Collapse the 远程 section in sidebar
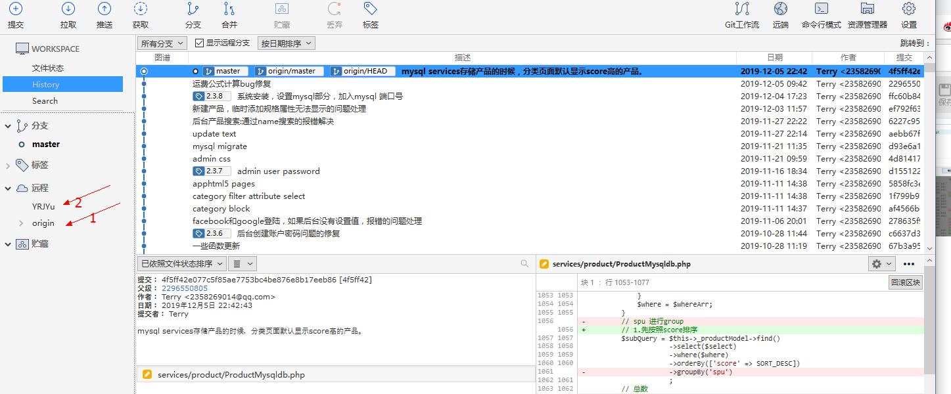 [x=8, y=188]
